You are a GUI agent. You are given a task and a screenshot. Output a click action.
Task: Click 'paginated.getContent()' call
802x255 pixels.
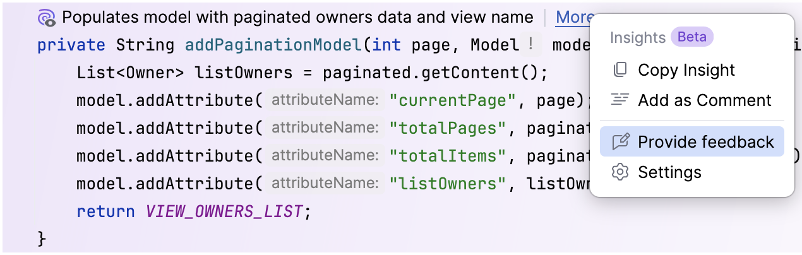point(430,73)
